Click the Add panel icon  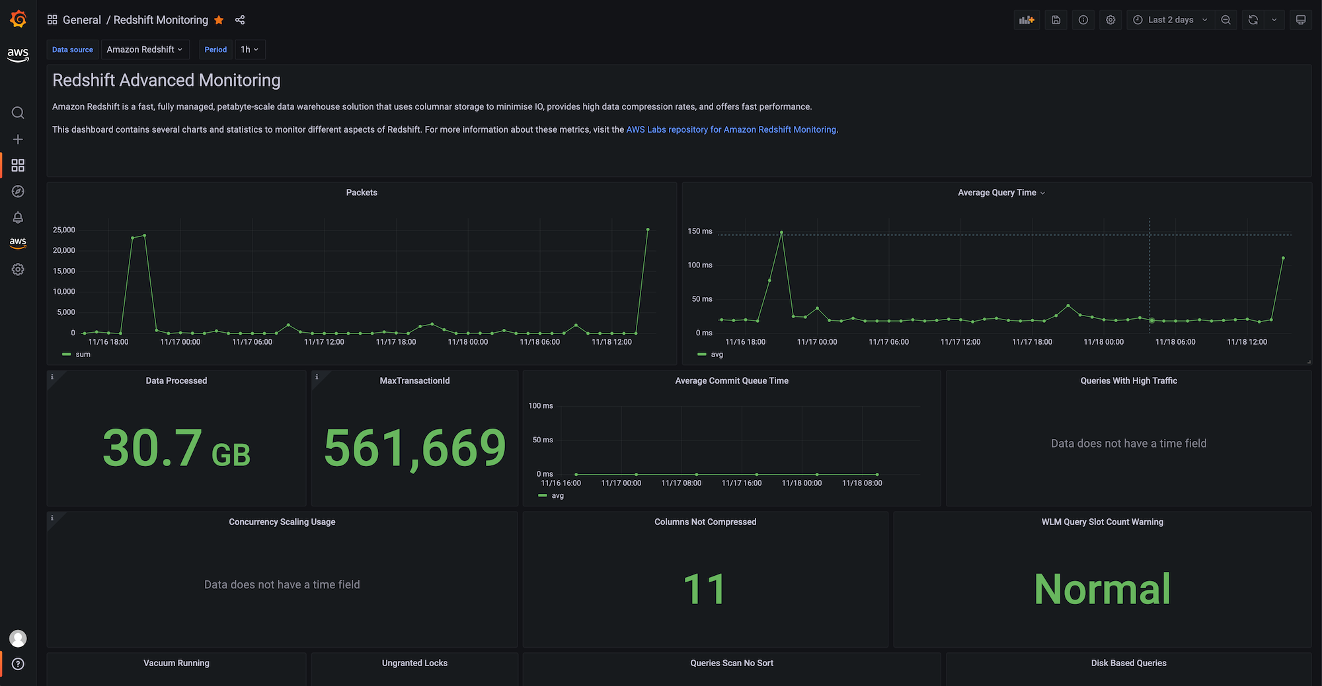point(1027,20)
